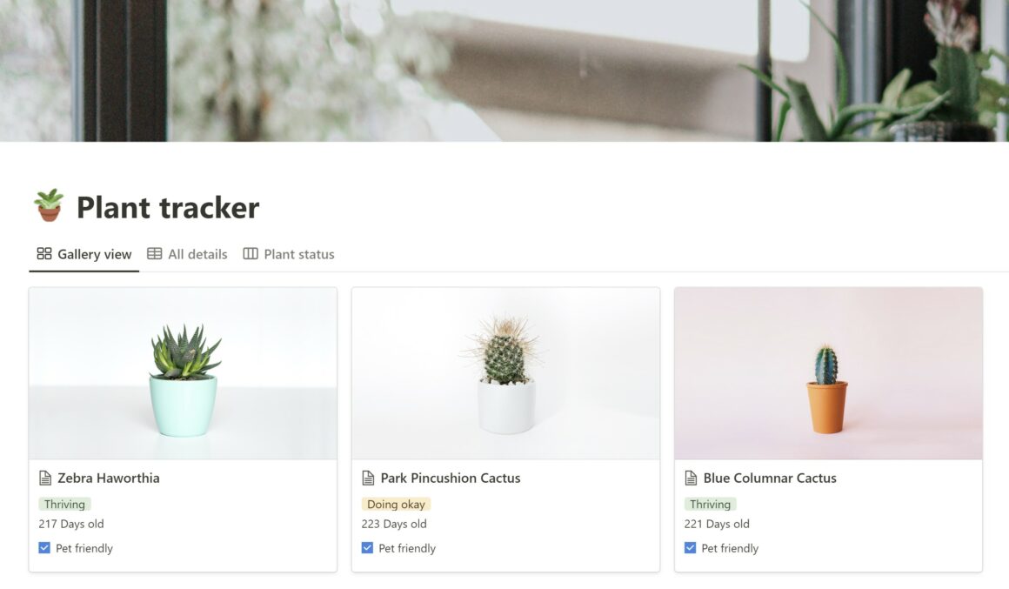Click the All details table icon
This screenshot has width=1009, height=589.
click(155, 254)
